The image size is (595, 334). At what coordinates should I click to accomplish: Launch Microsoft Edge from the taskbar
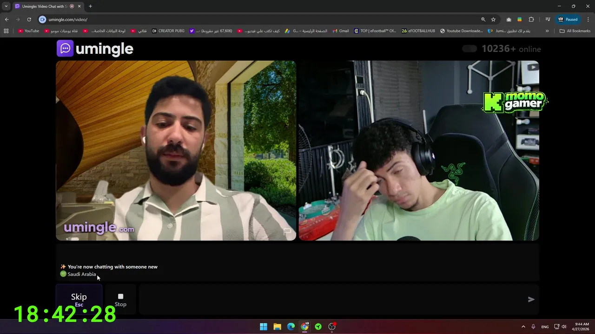(x=291, y=327)
